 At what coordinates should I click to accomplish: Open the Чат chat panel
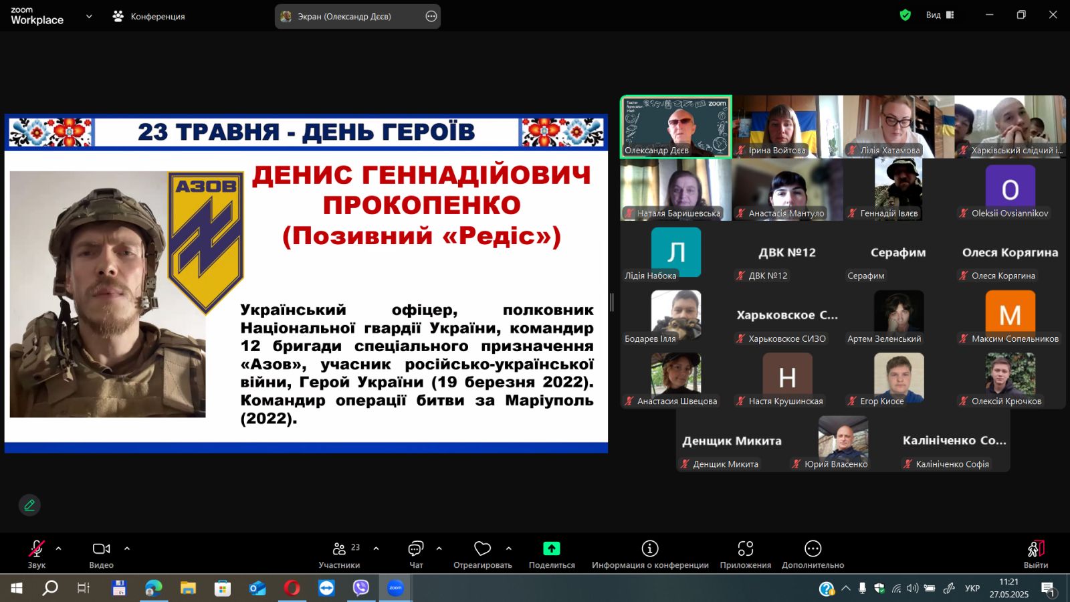(x=416, y=554)
